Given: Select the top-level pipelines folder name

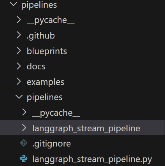Looking at the screenshot, I should point(39,5).
